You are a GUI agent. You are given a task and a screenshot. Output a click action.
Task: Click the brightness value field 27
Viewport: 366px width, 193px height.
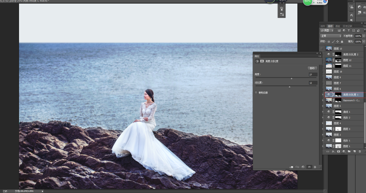[313, 74]
